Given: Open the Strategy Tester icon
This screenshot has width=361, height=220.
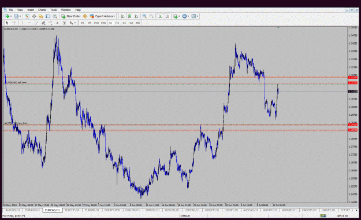Looking at the screenshot, I should coord(54,16).
